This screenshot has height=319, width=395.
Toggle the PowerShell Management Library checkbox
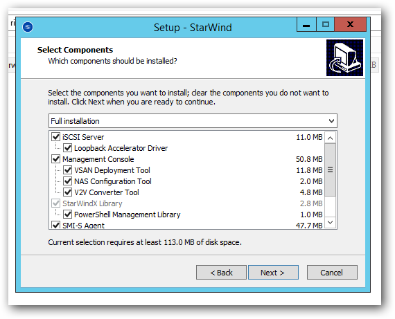[67, 215]
